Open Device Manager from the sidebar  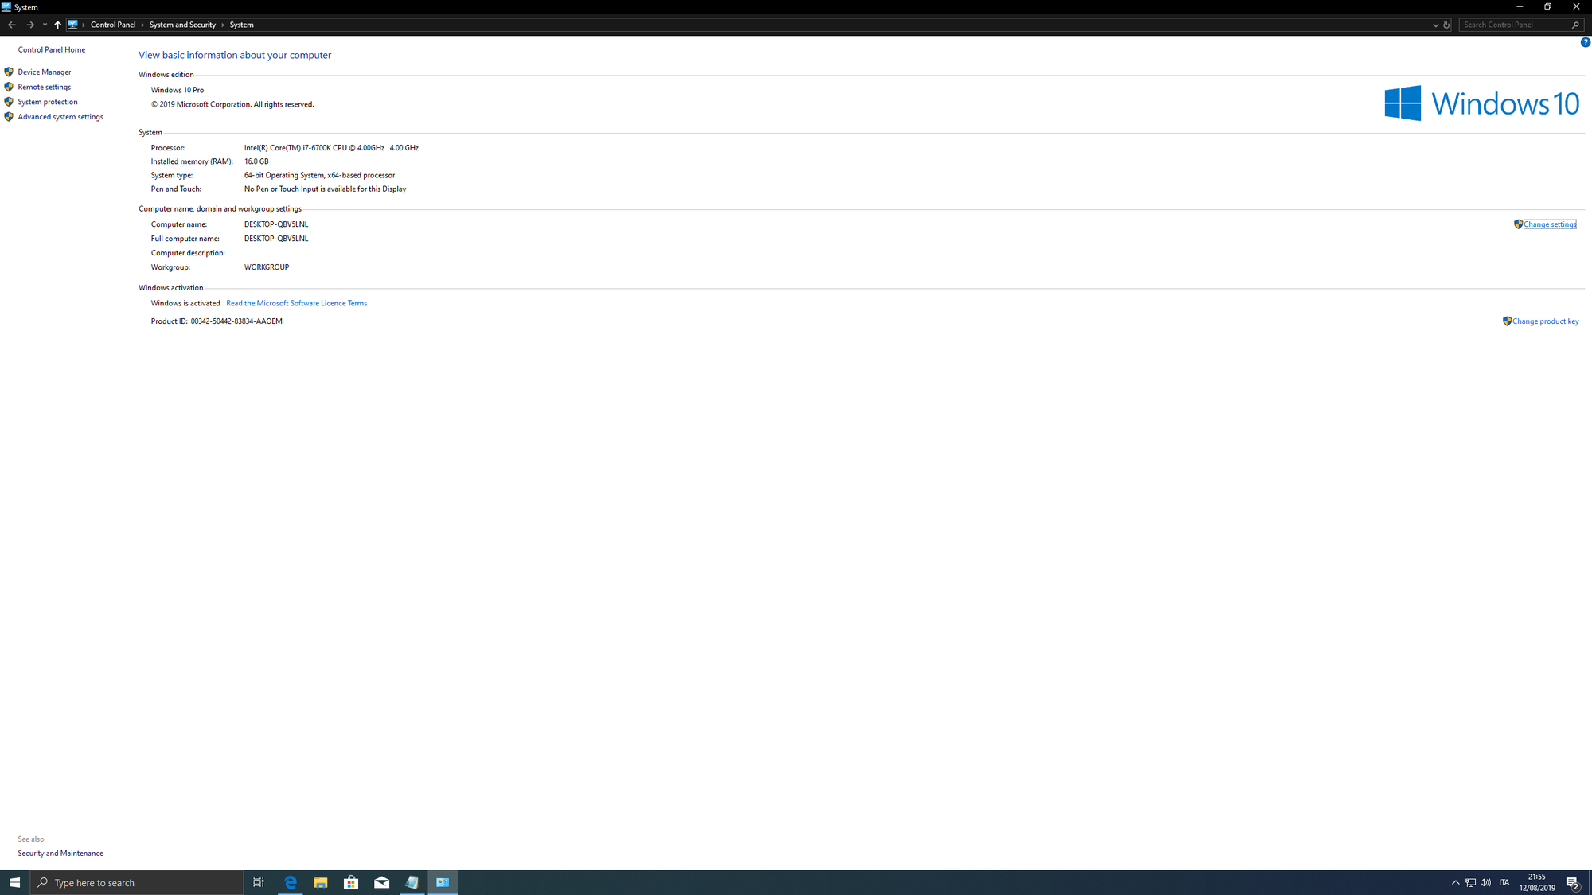tap(45, 72)
